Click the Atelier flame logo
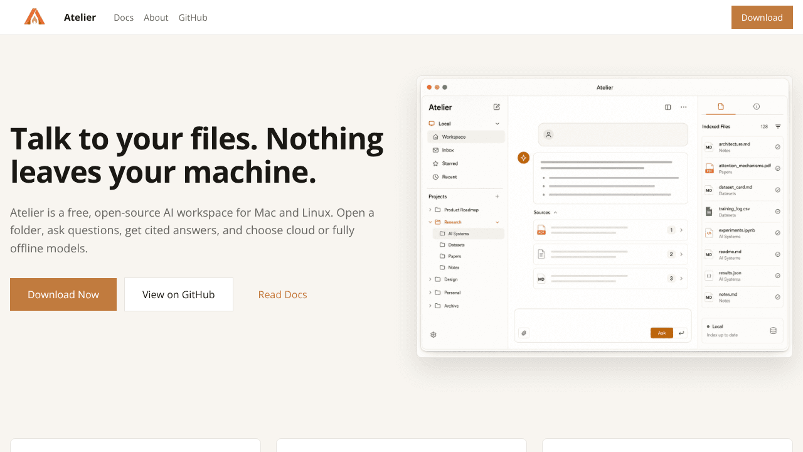 [x=35, y=17]
